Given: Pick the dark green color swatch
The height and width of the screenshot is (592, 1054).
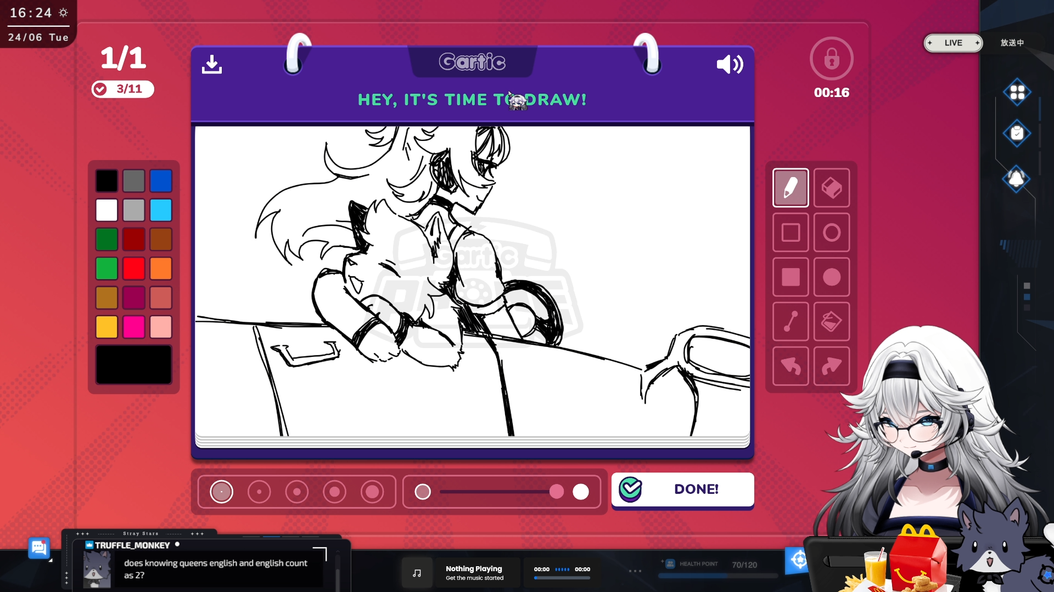Looking at the screenshot, I should click(x=106, y=240).
